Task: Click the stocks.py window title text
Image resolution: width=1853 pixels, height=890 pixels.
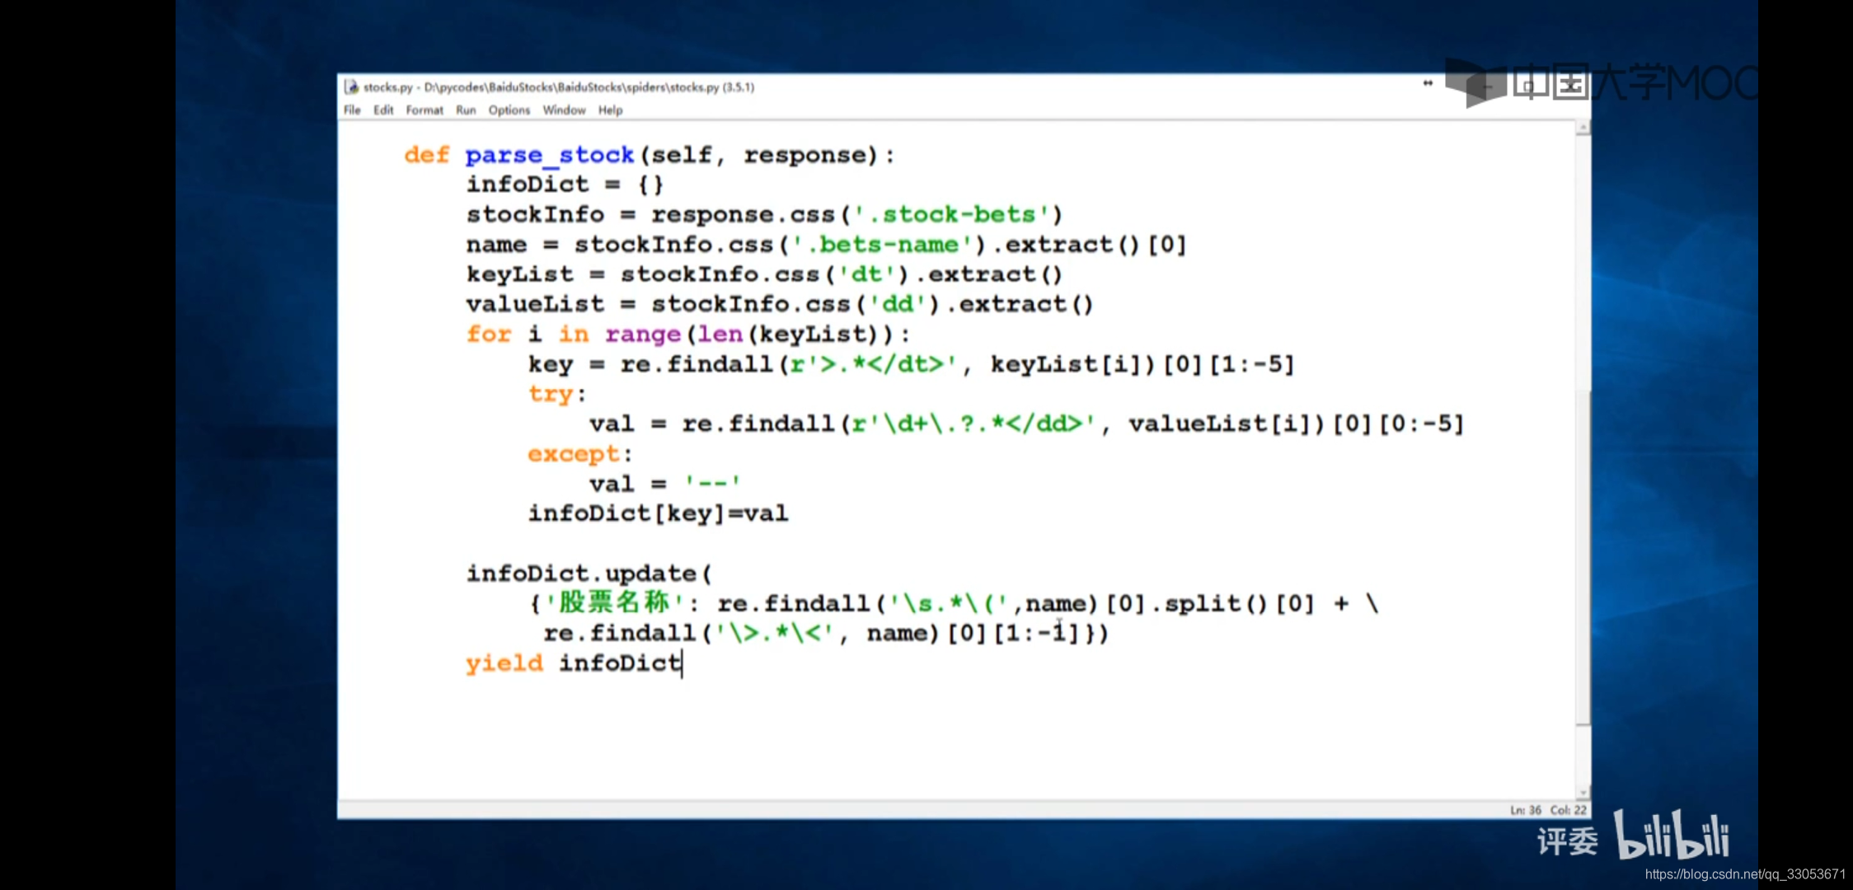Action: (559, 87)
